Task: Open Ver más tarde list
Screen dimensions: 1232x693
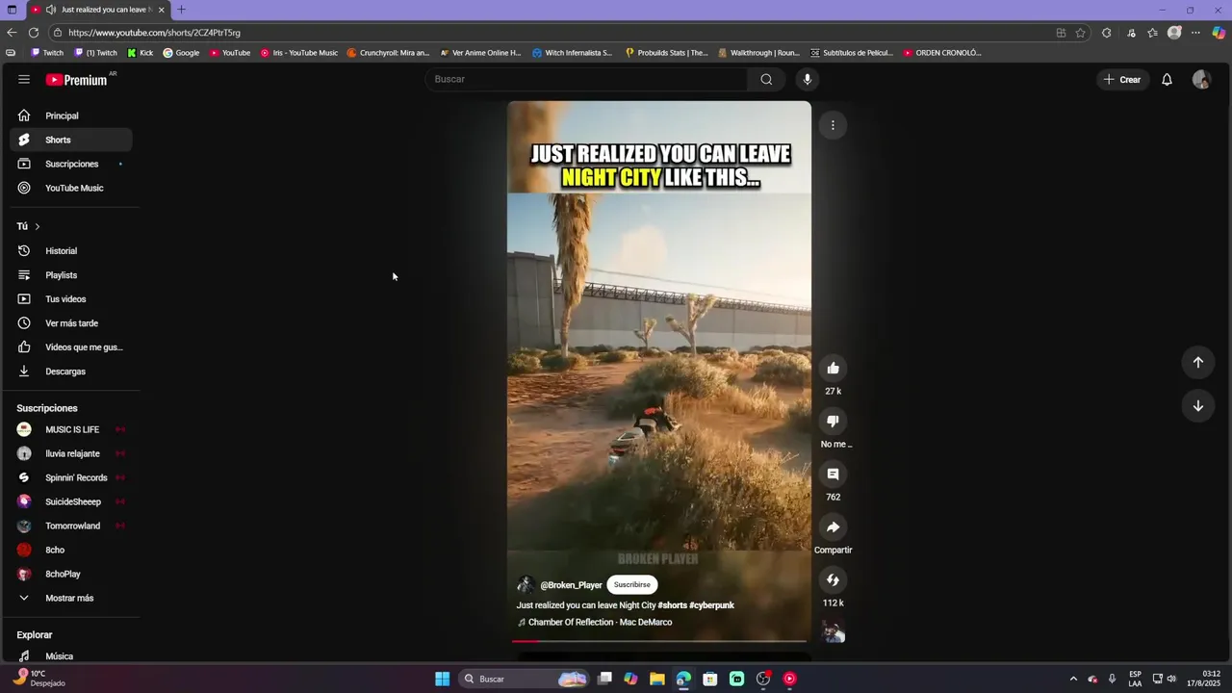Action: (x=71, y=323)
